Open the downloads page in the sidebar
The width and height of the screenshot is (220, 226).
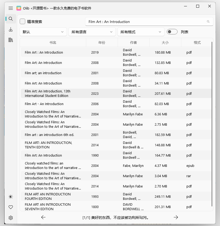11,29
